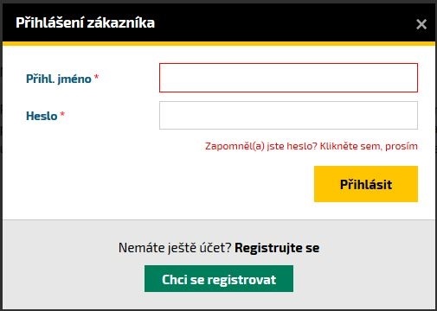
Task: Click the Přihl. jméno field label
Action: (59, 79)
